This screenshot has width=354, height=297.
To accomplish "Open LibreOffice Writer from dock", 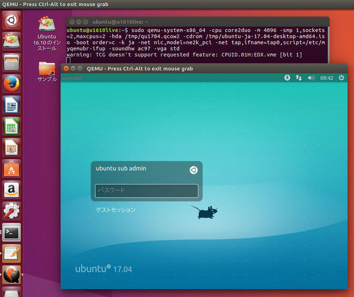I will tap(12, 105).
